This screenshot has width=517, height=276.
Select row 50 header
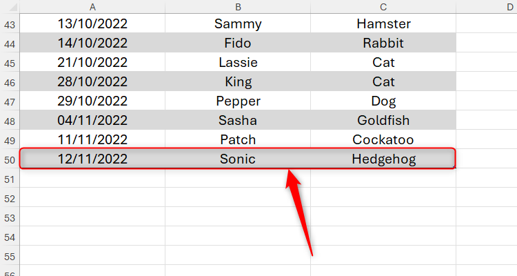[x=10, y=160]
